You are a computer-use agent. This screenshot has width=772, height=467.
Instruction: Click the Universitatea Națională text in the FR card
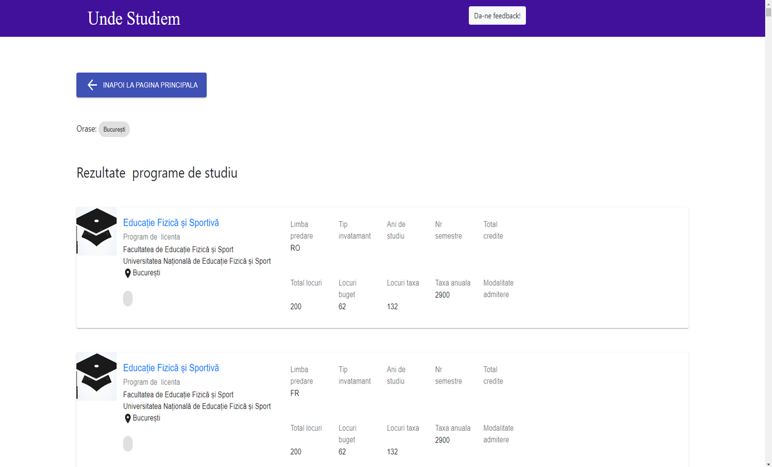(196, 406)
